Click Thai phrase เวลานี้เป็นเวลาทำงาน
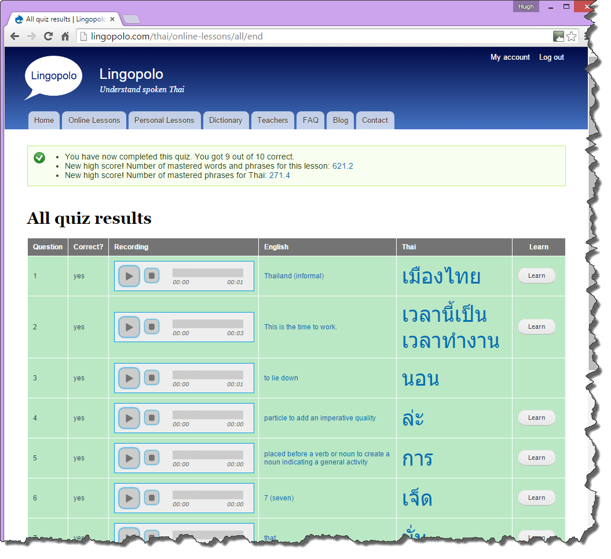This screenshot has height=559, width=611. (451, 327)
